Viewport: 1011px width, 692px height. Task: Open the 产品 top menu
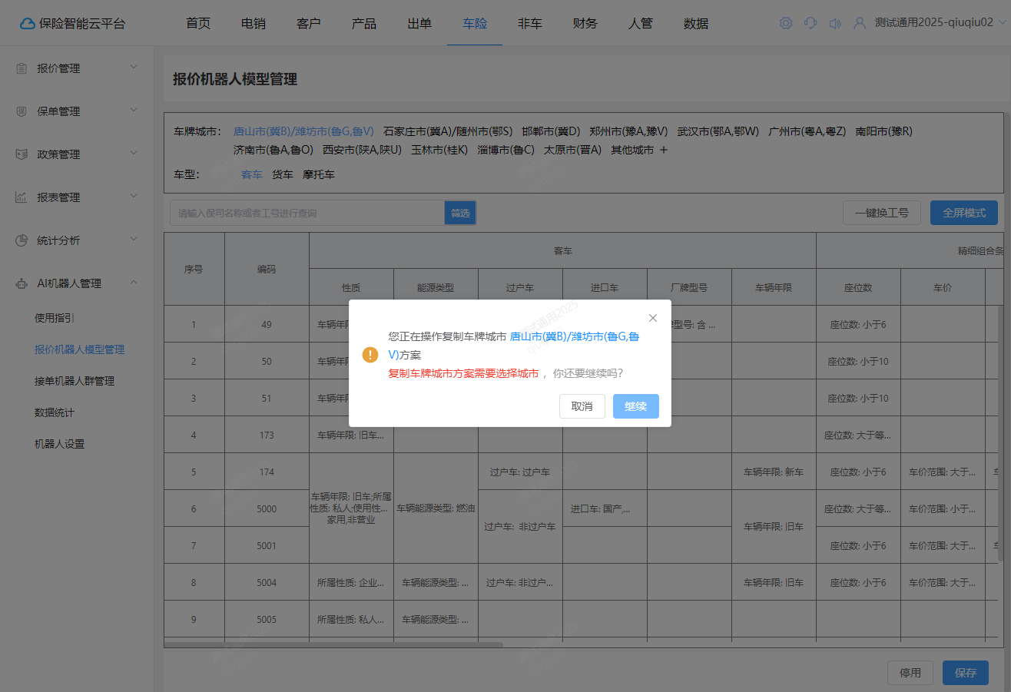364,23
